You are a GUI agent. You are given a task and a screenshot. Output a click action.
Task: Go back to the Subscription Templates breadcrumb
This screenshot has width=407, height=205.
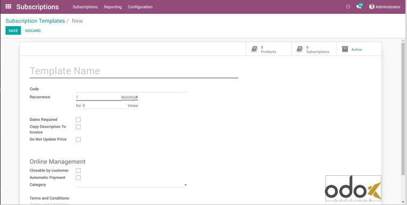click(x=35, y=21)
